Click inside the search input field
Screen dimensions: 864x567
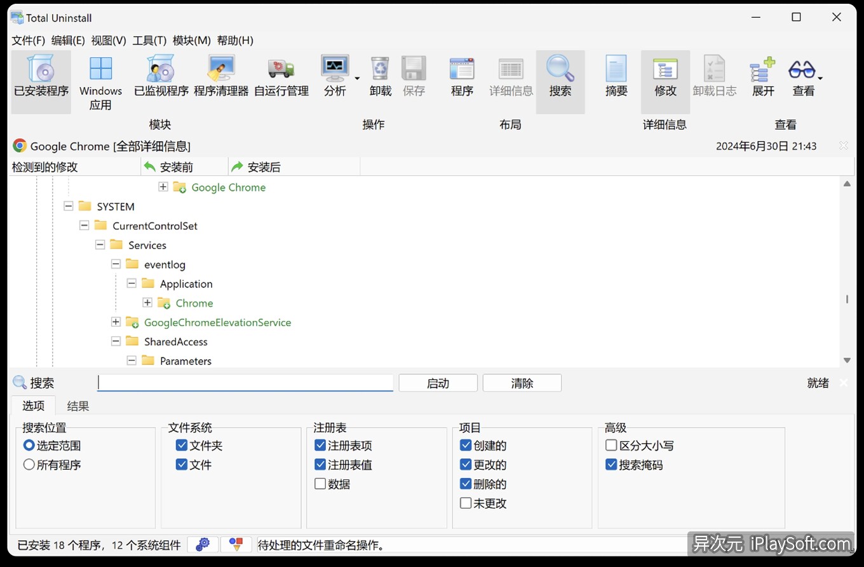click(245, 383)
